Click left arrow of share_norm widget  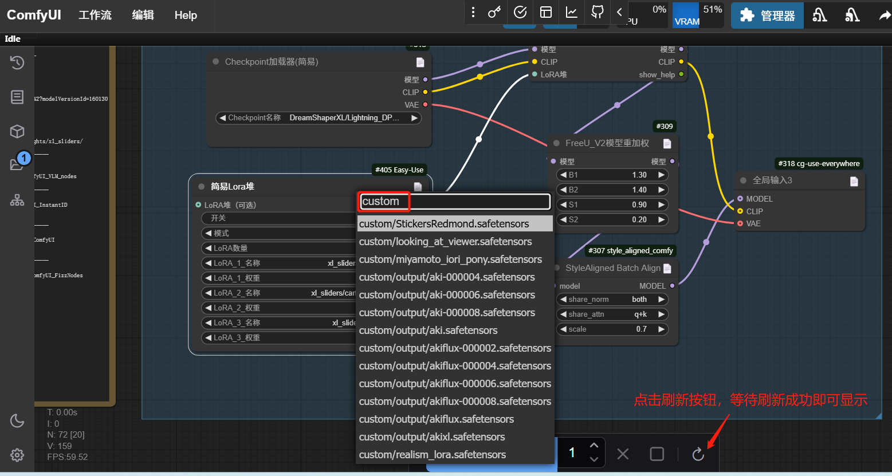(563, 300)
